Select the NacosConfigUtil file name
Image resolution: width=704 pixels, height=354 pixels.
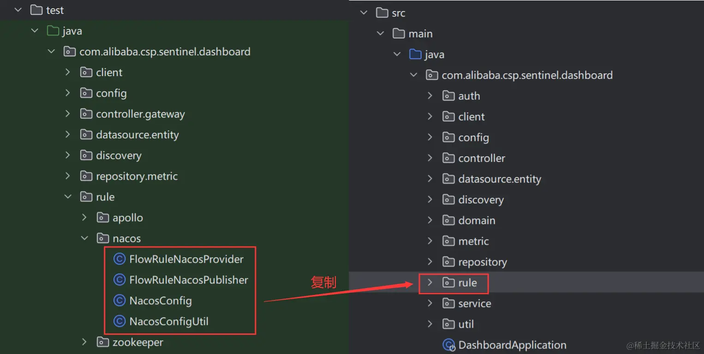169,321
